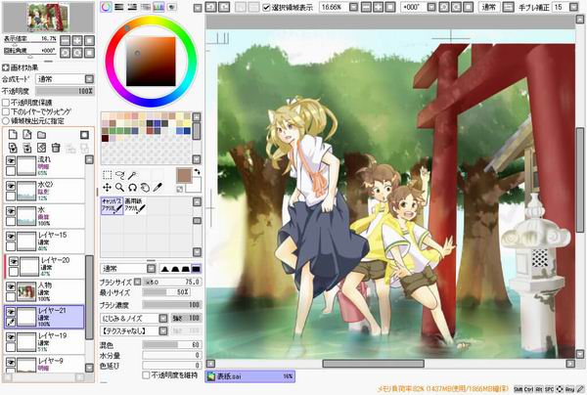Open the brush blend mode 通常 dropdown
This screenshot has height=395, width=587.
151,269
